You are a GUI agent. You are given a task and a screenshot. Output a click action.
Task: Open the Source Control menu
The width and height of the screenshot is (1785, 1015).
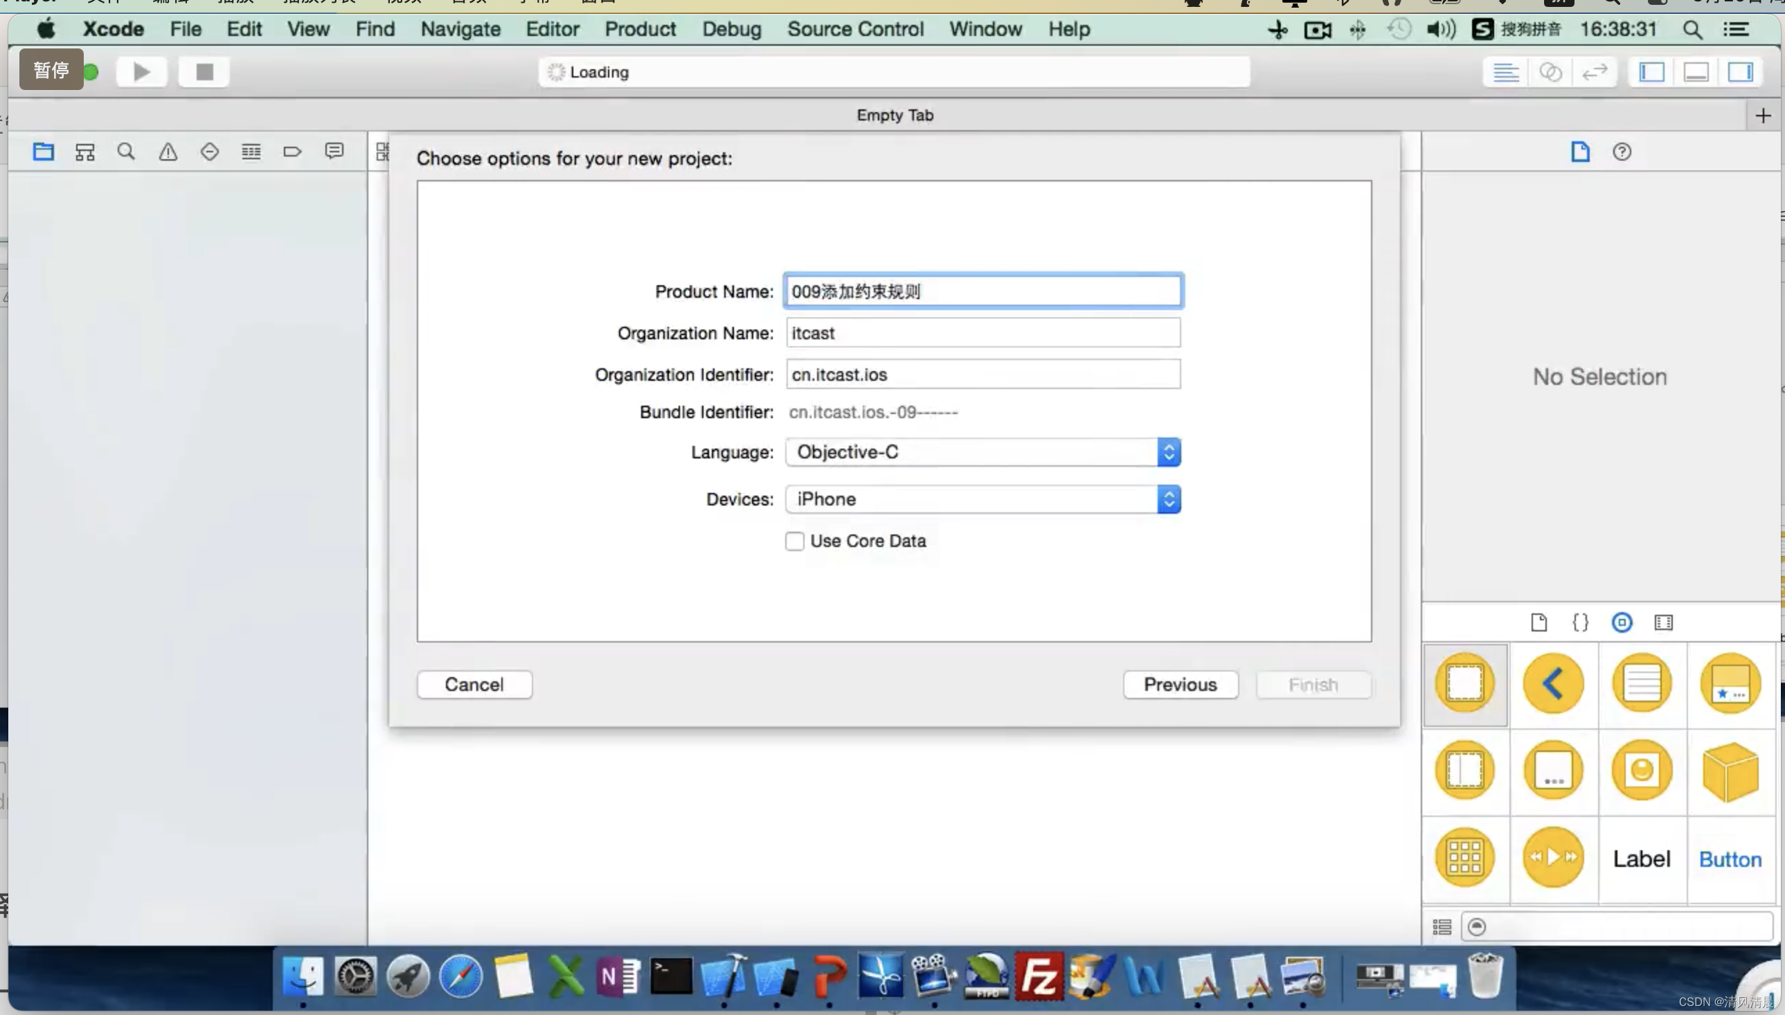[x=854, y=28]
